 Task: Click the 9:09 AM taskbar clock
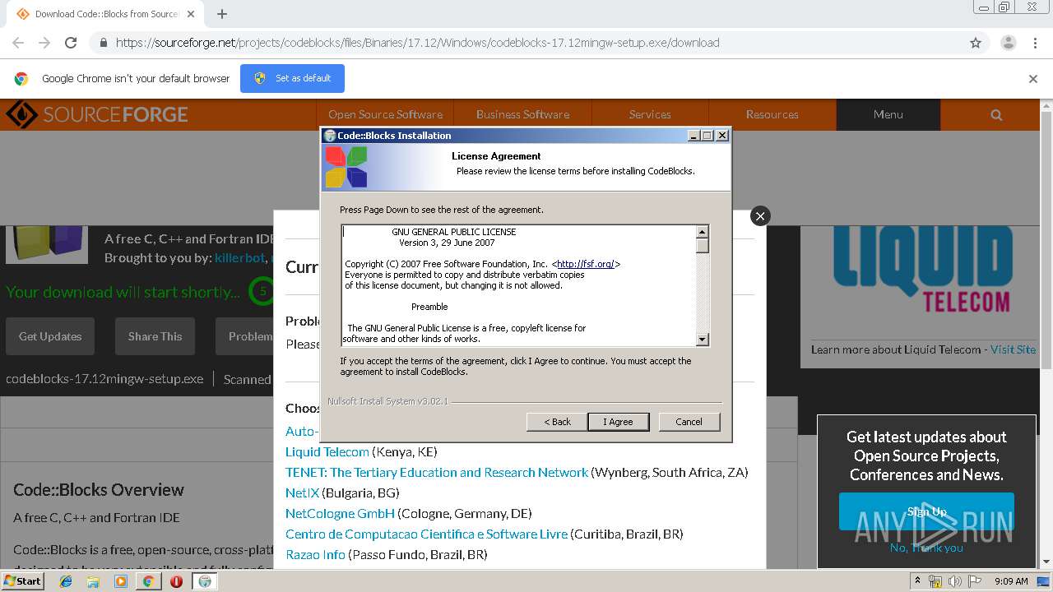(1011, 581)
